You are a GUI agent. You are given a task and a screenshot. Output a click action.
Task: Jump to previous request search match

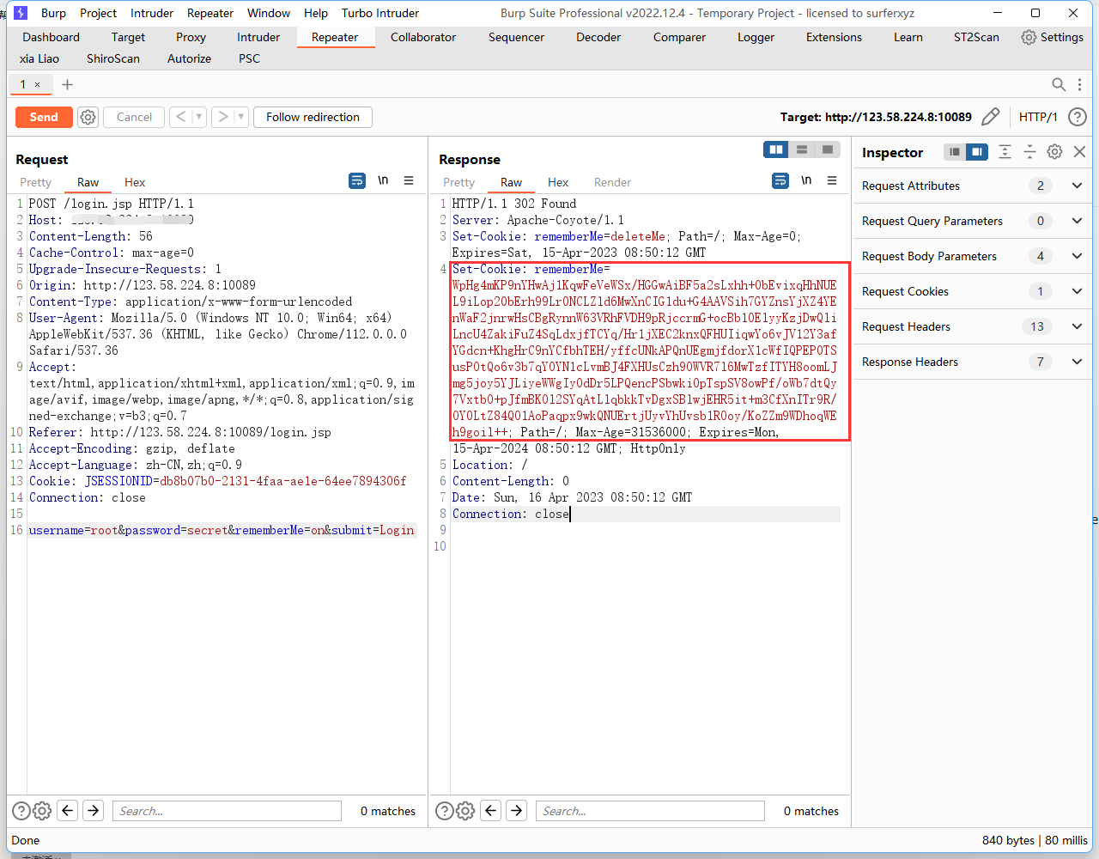[68, 810]
